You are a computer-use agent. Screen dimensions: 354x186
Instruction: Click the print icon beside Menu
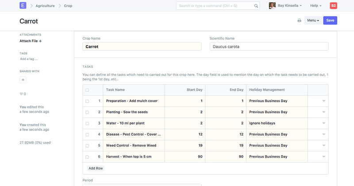click(x=299, y=21)
